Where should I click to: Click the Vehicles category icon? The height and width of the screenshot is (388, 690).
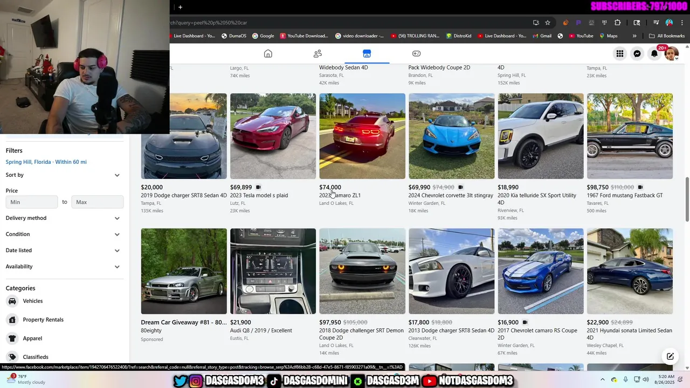(x=12, y=301)
